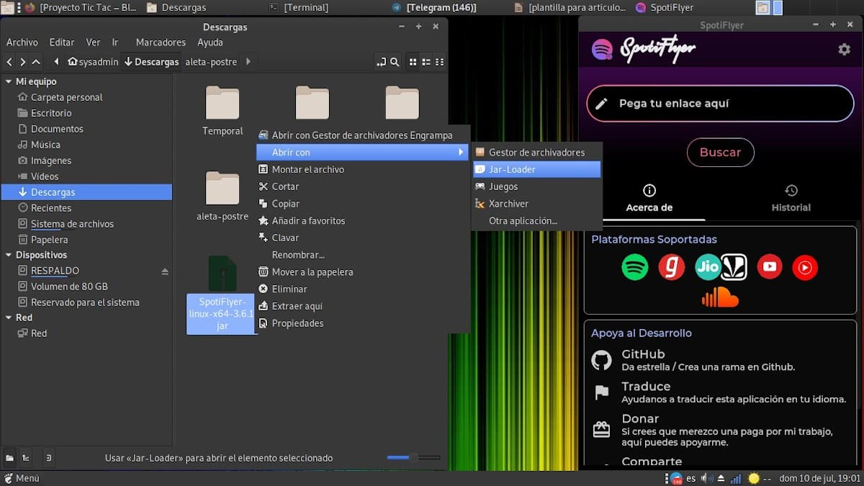This screenshot has width=864, height=486.
Task: Click the GitHub icon under Apoya al Desarrollo
Action: click(602, 359)
